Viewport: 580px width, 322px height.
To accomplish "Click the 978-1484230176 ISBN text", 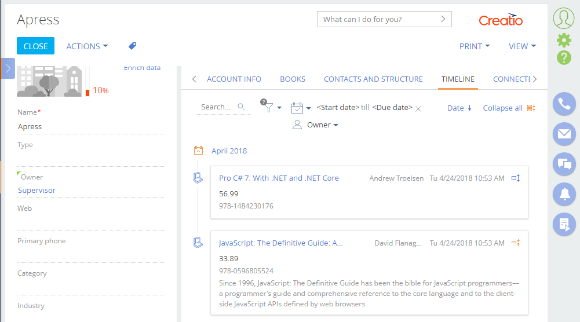I will [246, 206].
